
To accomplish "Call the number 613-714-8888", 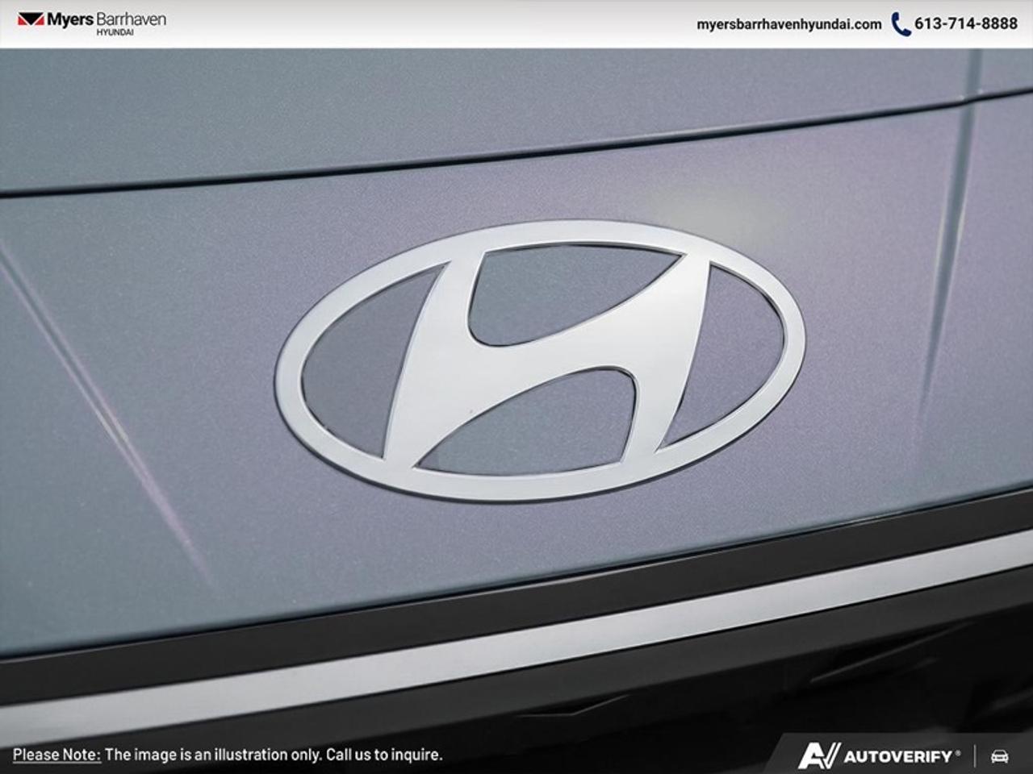I will (x=965, y=24).
